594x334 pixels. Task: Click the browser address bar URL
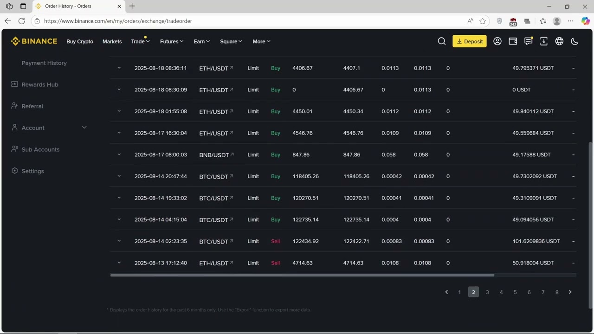[118, 21]
